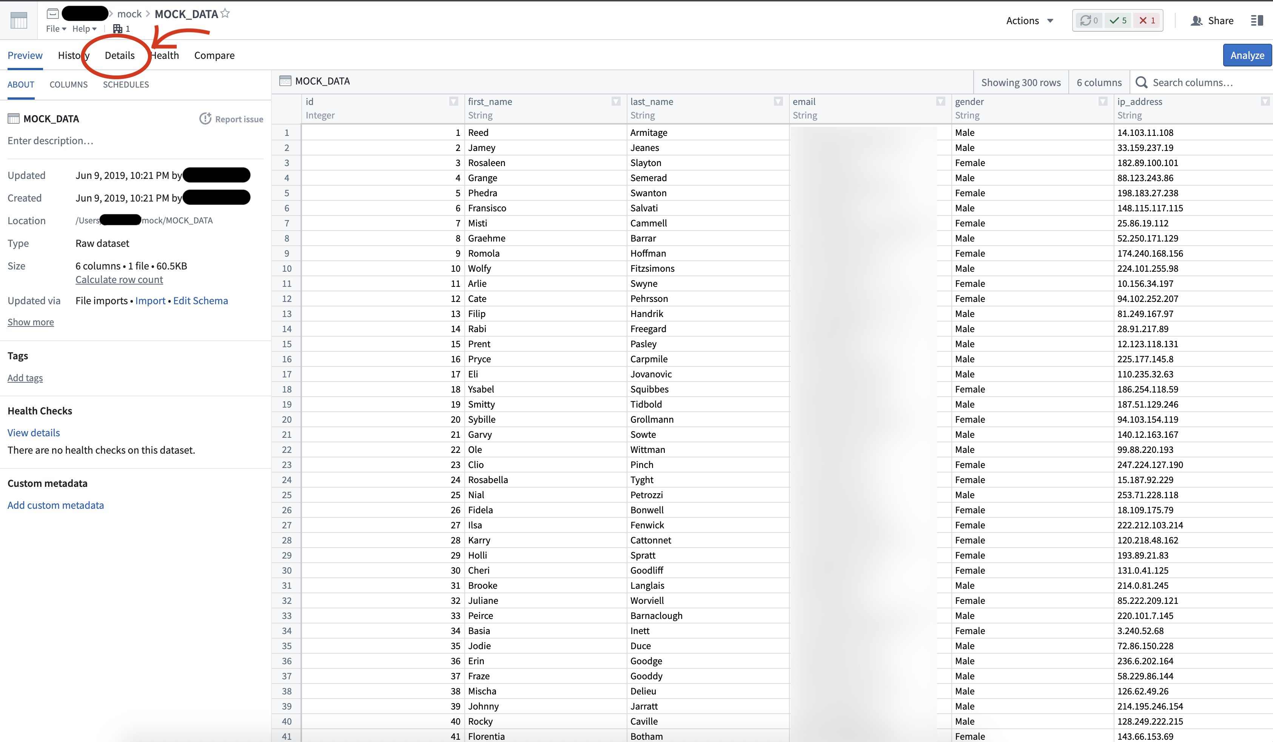
Task: Open the last_name column filter dropdown
Action: pos(778,101)
